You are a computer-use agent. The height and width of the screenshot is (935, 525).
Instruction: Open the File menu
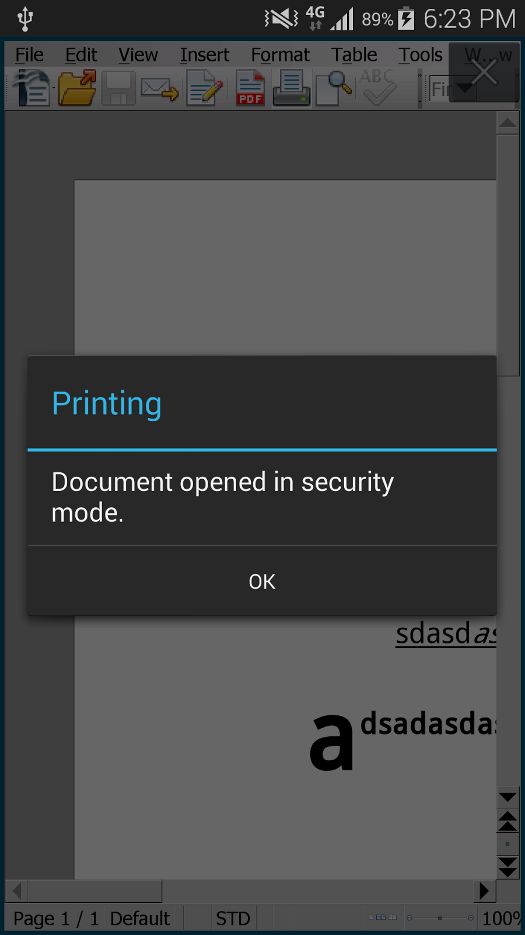click(29, 55)
